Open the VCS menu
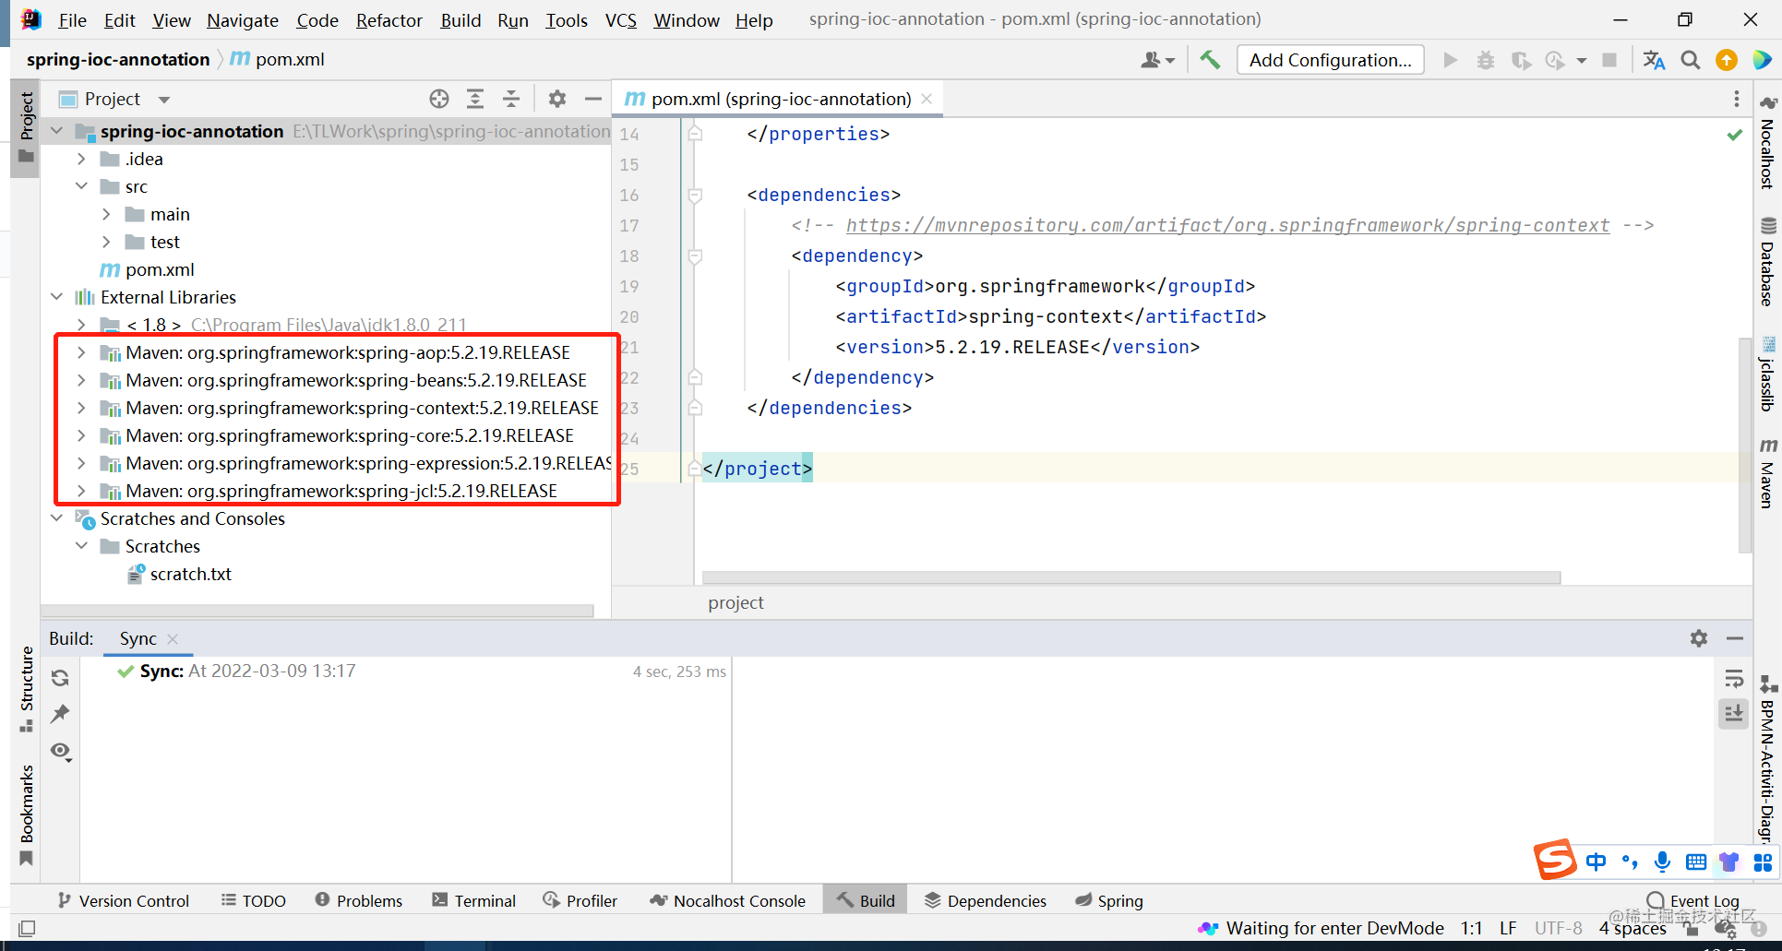This screenshot has width=1782, height=951. 621,20
